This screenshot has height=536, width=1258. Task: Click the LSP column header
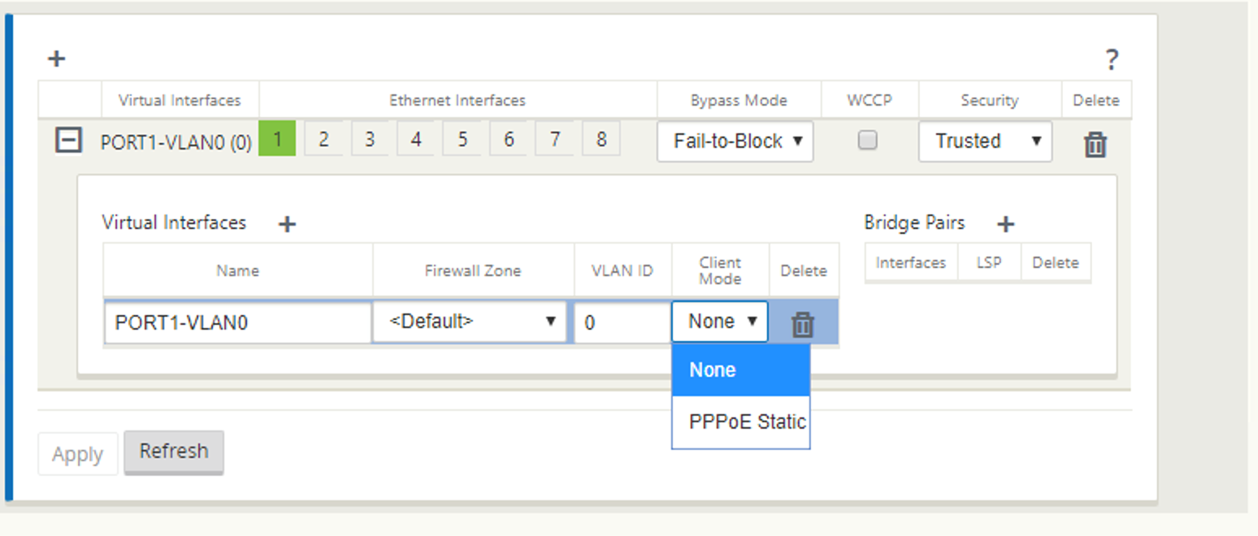[x=989, y=262]
